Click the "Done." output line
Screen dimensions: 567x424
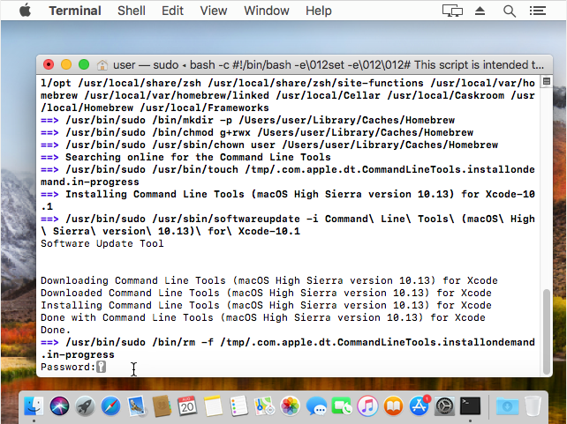tap(56, 330)
